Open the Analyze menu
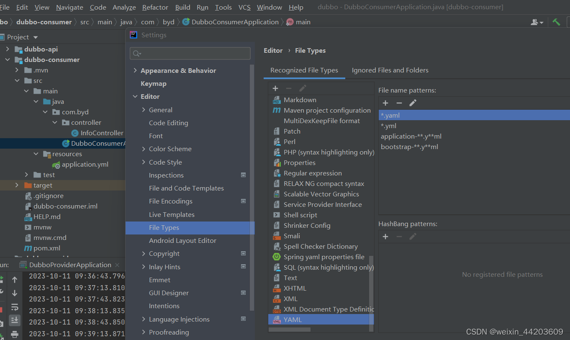 124,7
